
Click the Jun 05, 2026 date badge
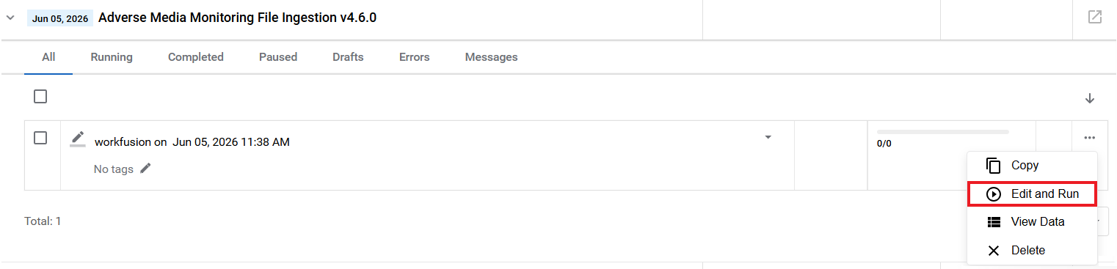coord(60,18)
